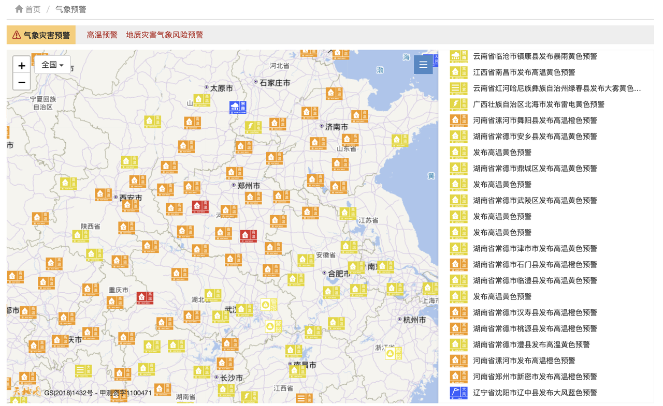Switch to the 气象灾害预警 tab
663x406 pixels.
(41, 35)
